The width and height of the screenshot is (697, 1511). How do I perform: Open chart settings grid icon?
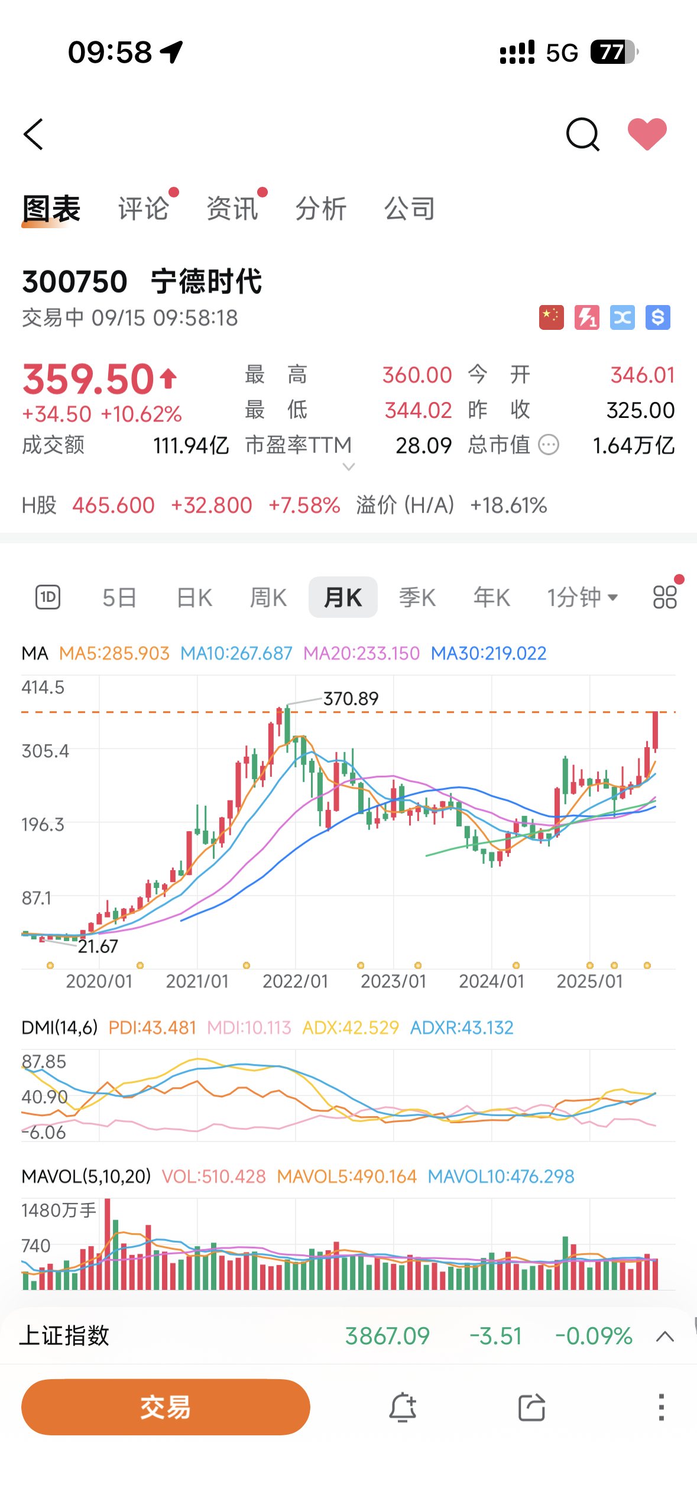coord(665,597)
